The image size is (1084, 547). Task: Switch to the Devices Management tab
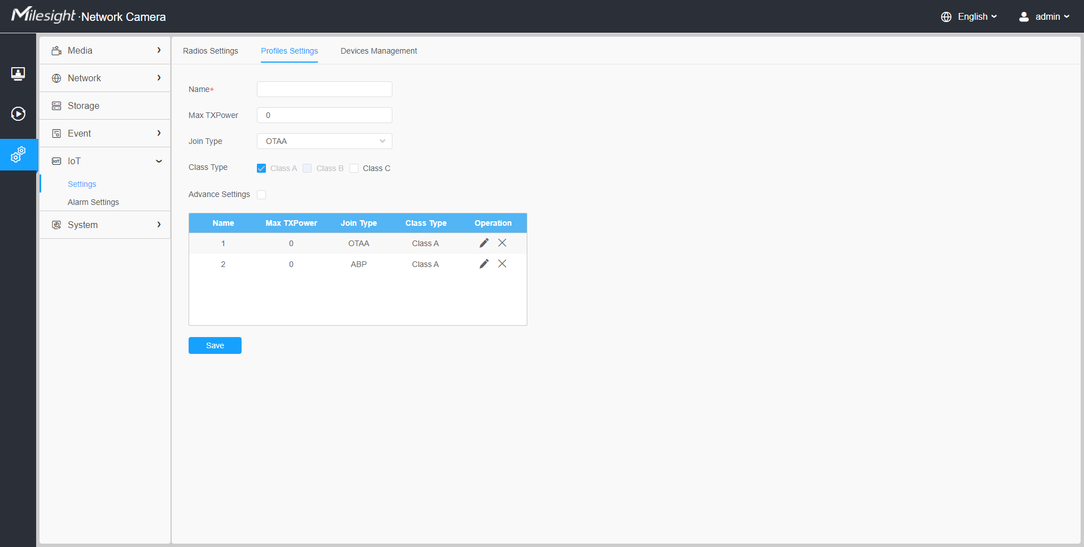click(x=379, y=51)
